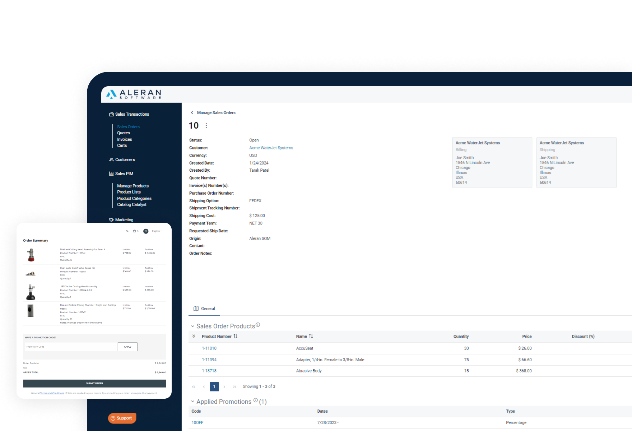Open Invoices in the sidebar

(x=125, y=139)
